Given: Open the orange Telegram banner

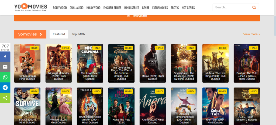Looking at the screenshot, I should click(x=137, y=18).
